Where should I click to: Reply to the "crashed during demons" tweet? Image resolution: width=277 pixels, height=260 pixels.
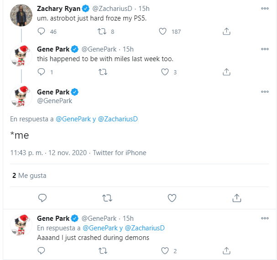[42, 250]
